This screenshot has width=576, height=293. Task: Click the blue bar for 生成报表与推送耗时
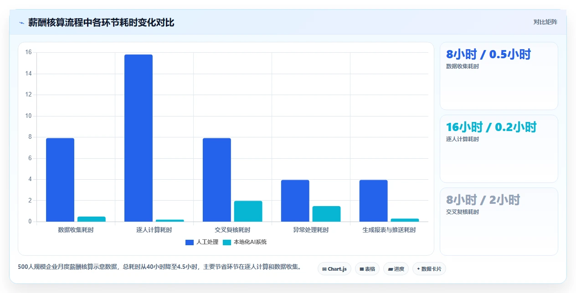pyautogui.click(x=374, y=201)
